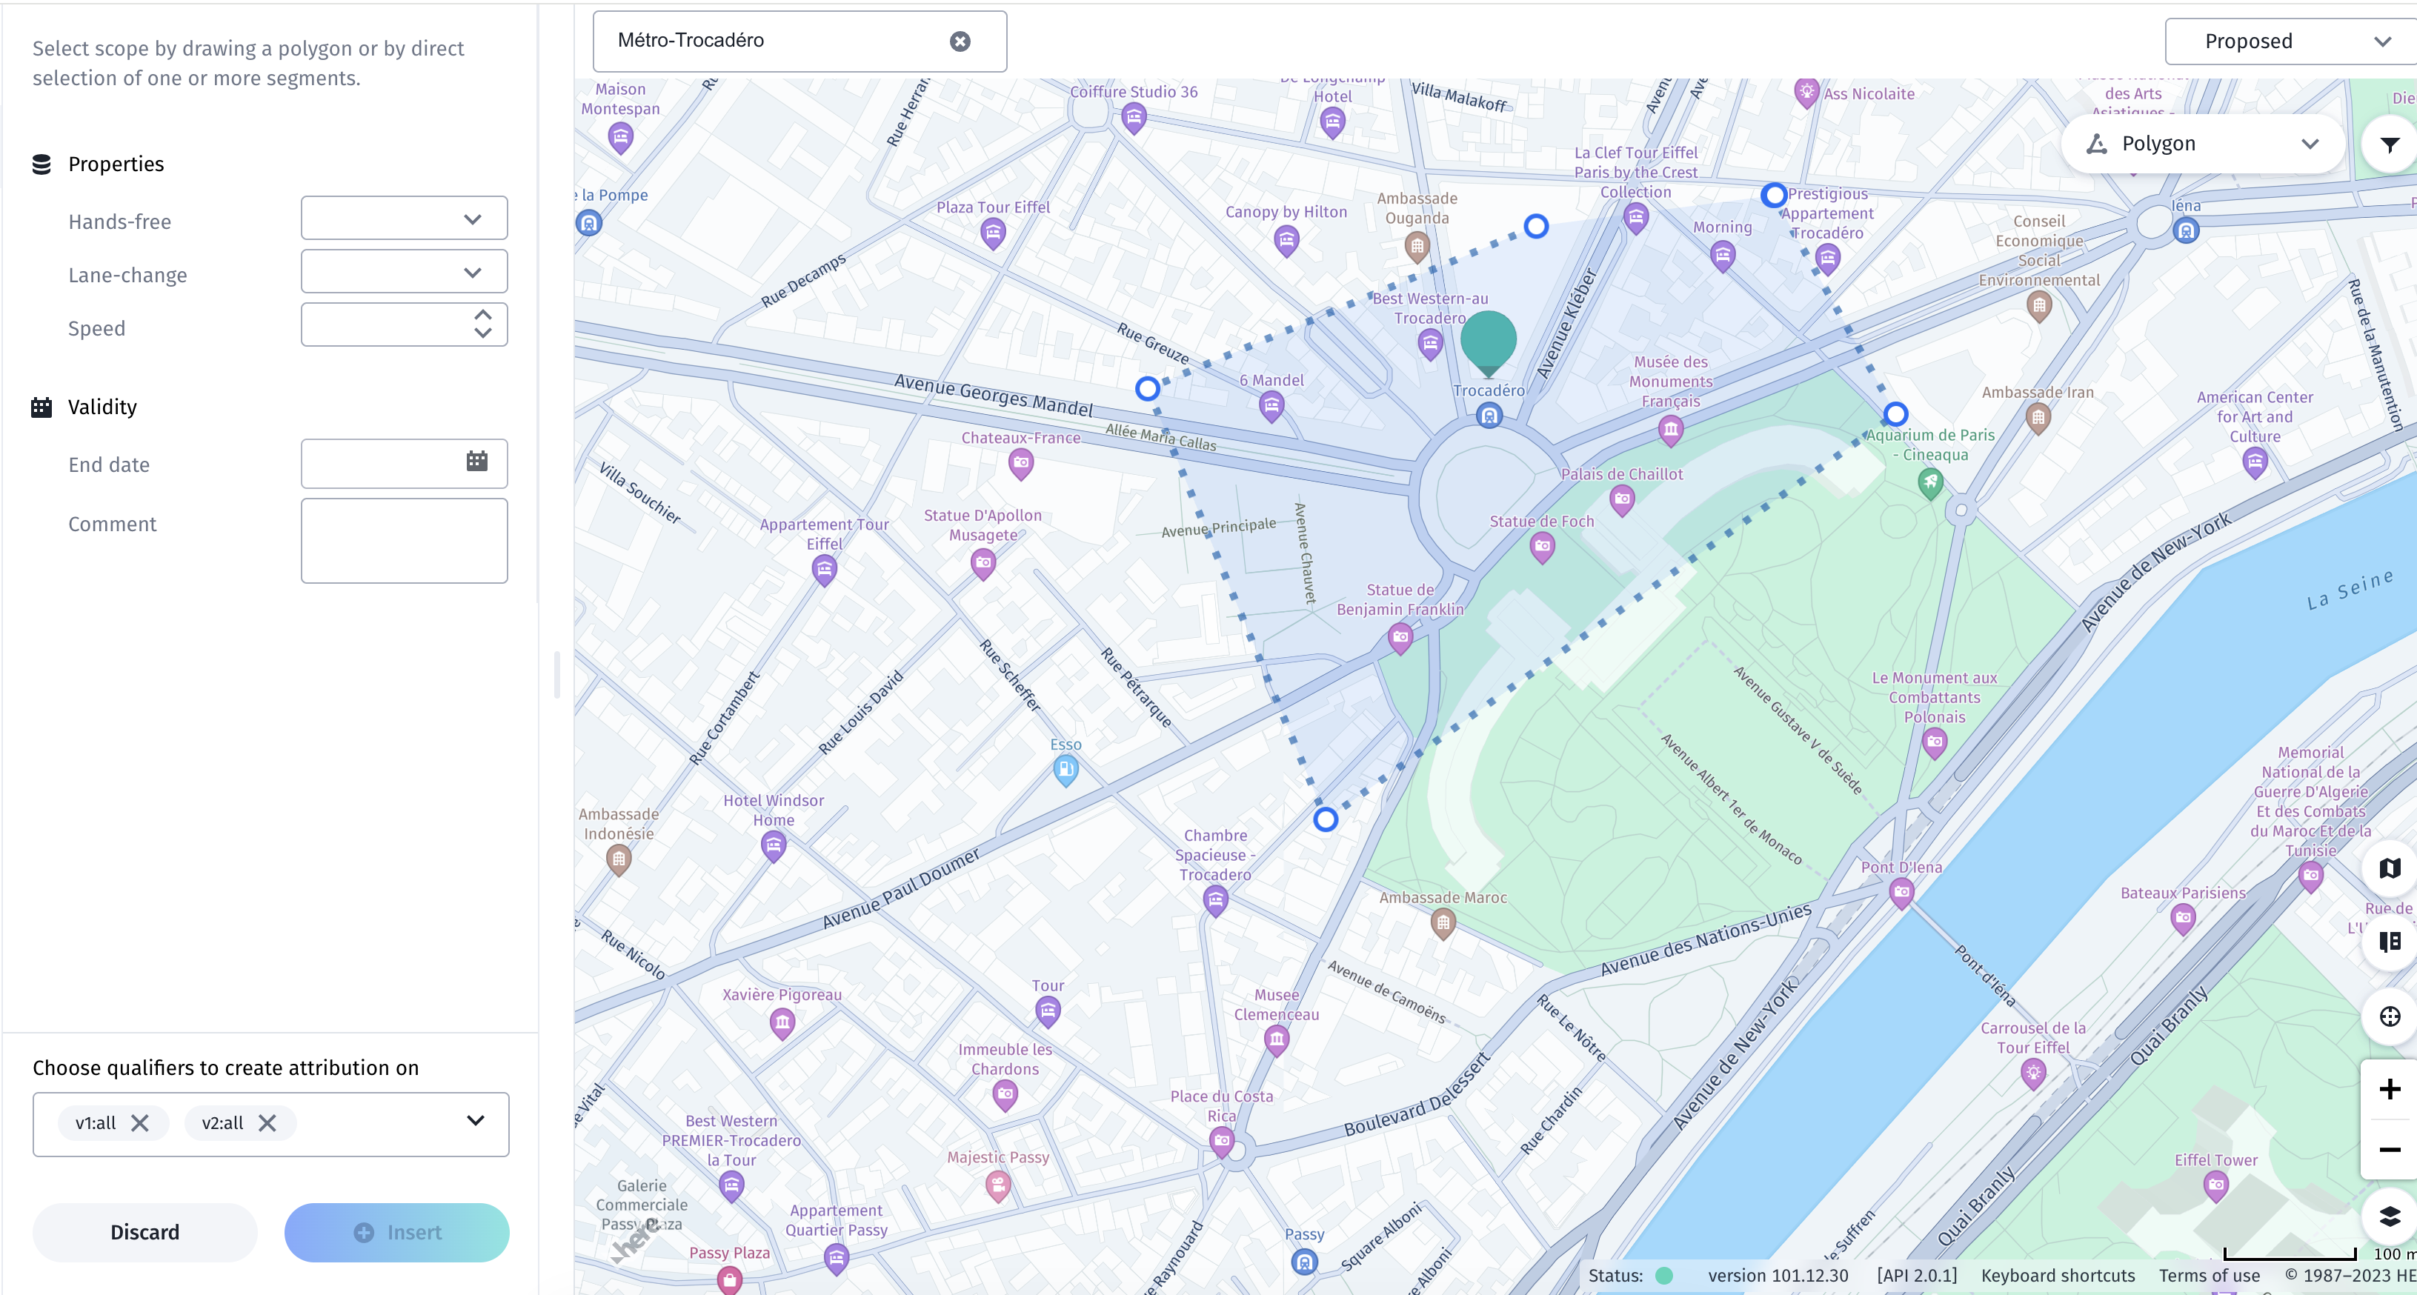Open the Proposed status dropdown

[x=2290, y=41]
